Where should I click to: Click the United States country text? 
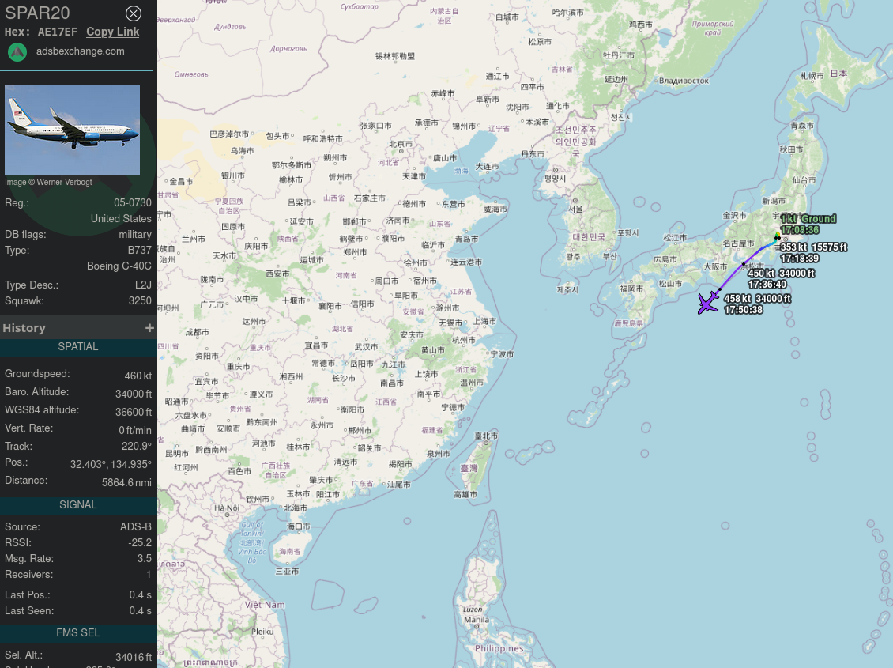click(122, 219)
